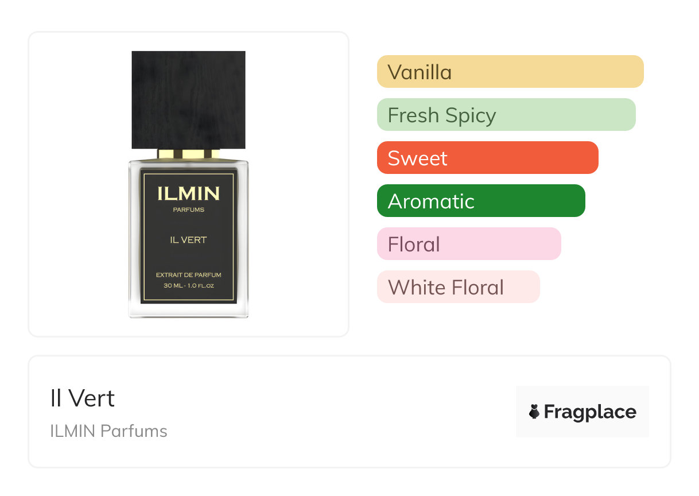The width and height of the screenshot is (699, 496).
Task: Click the gold collar of the bottle
Action: tap(188, 154)
